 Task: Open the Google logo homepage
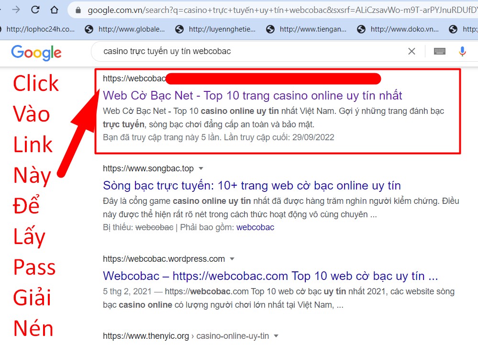36,53
